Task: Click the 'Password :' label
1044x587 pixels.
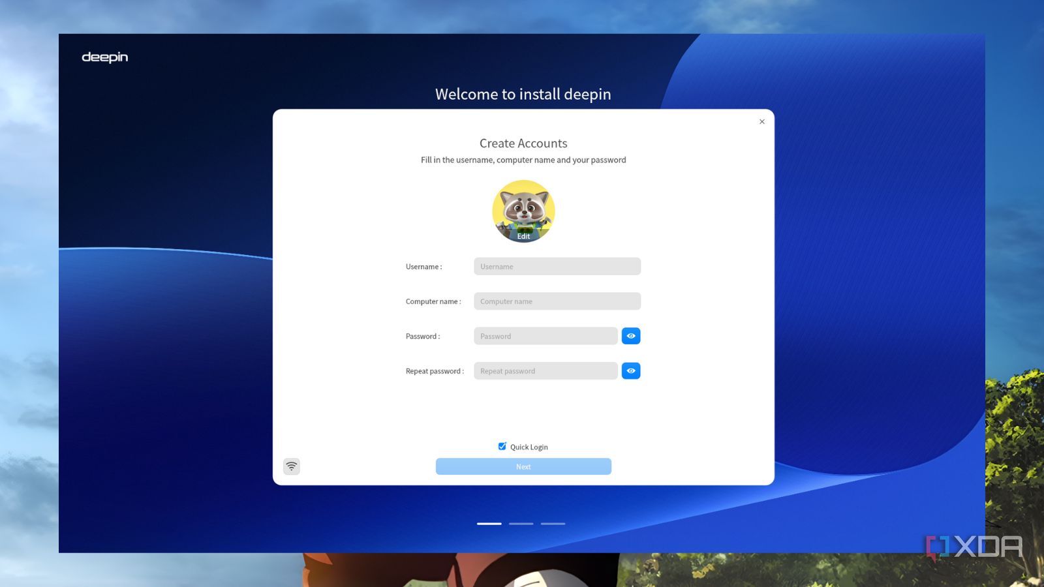Action: [x=423, y=337]
